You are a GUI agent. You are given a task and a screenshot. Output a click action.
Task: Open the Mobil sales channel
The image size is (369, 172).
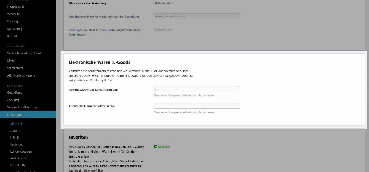coord(11,61)
